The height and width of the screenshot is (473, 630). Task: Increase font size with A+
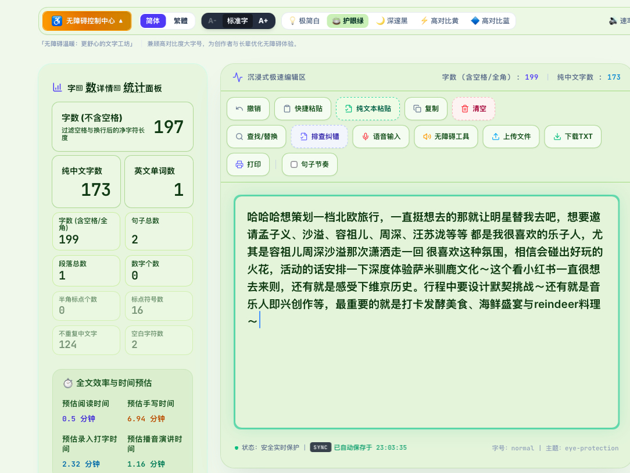tap(263, 21)
